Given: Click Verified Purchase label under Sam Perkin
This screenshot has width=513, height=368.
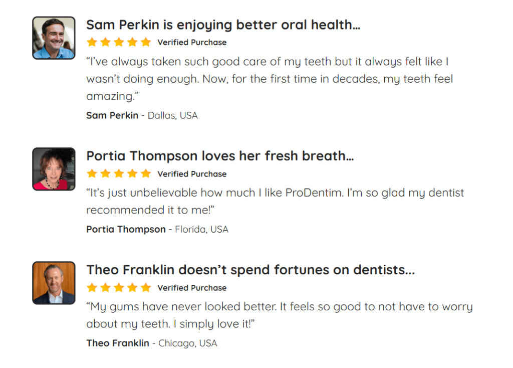Looking at the screenshot, I should 192,43.
